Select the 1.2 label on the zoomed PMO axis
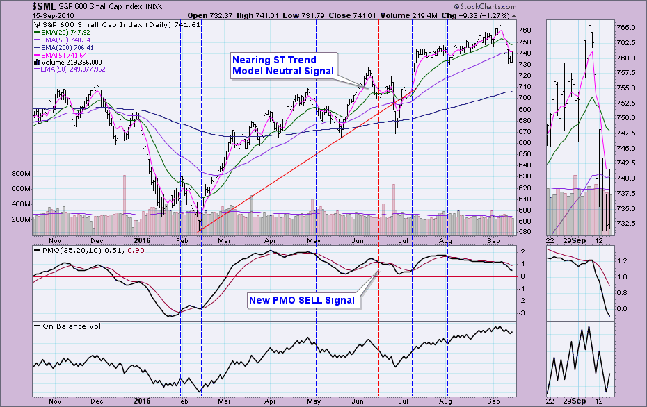The height and width of the screenshot is (407, 647). pyautogui.click(x=622, y=261)
